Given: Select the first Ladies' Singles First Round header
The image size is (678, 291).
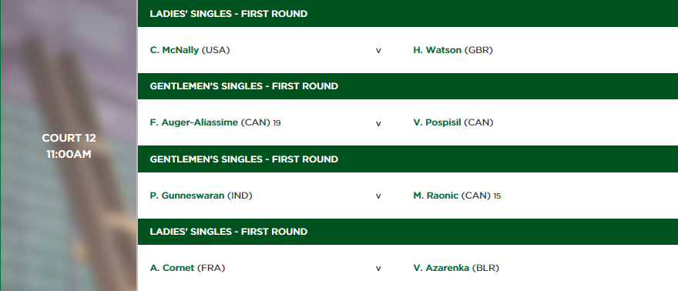Looking at the screenshot, I should click(x=408, y=13).
